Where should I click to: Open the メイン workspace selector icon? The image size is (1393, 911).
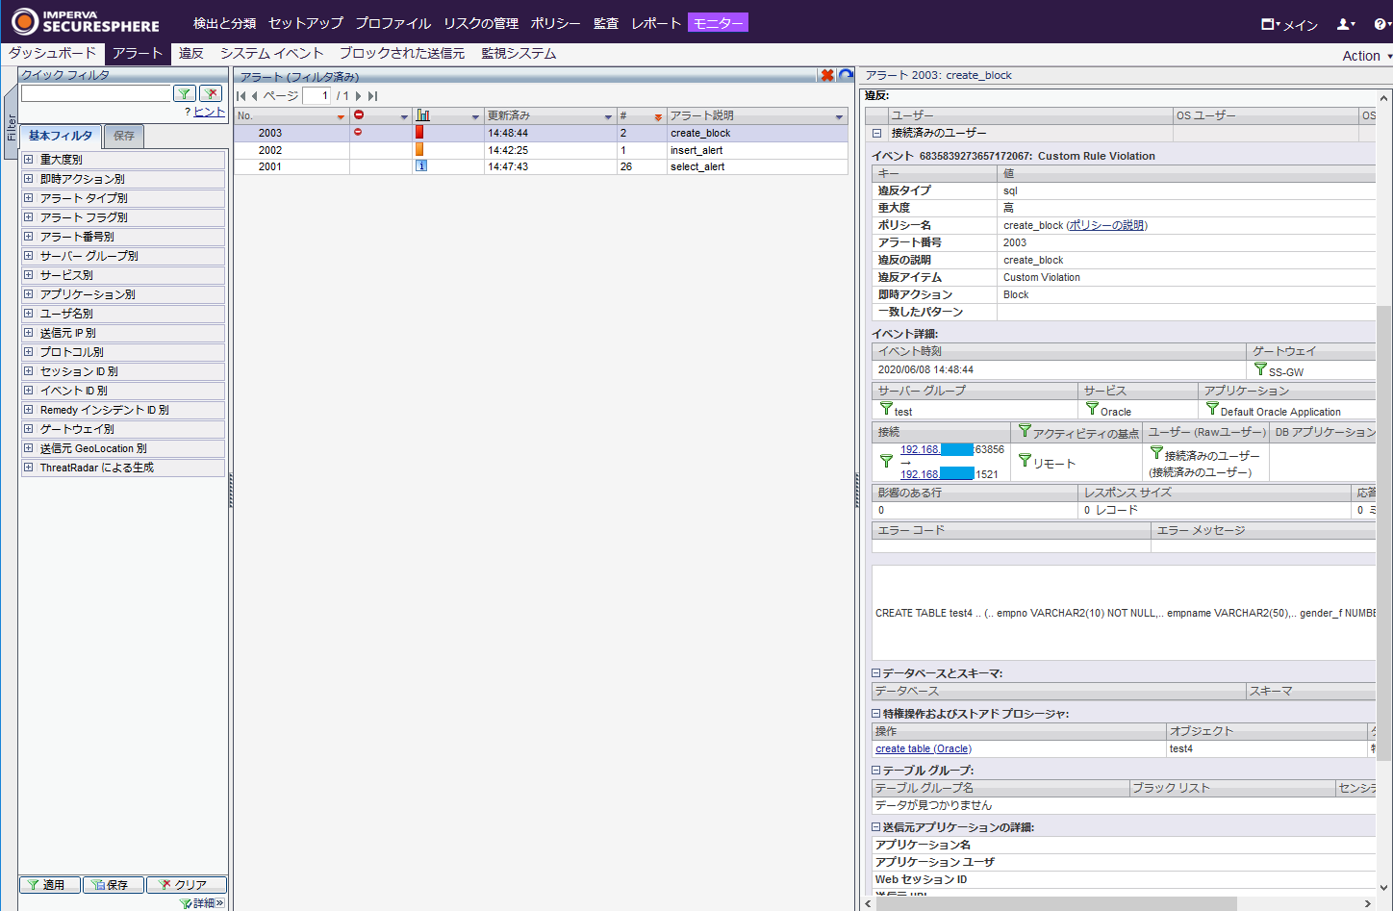tap(1270, 24)
